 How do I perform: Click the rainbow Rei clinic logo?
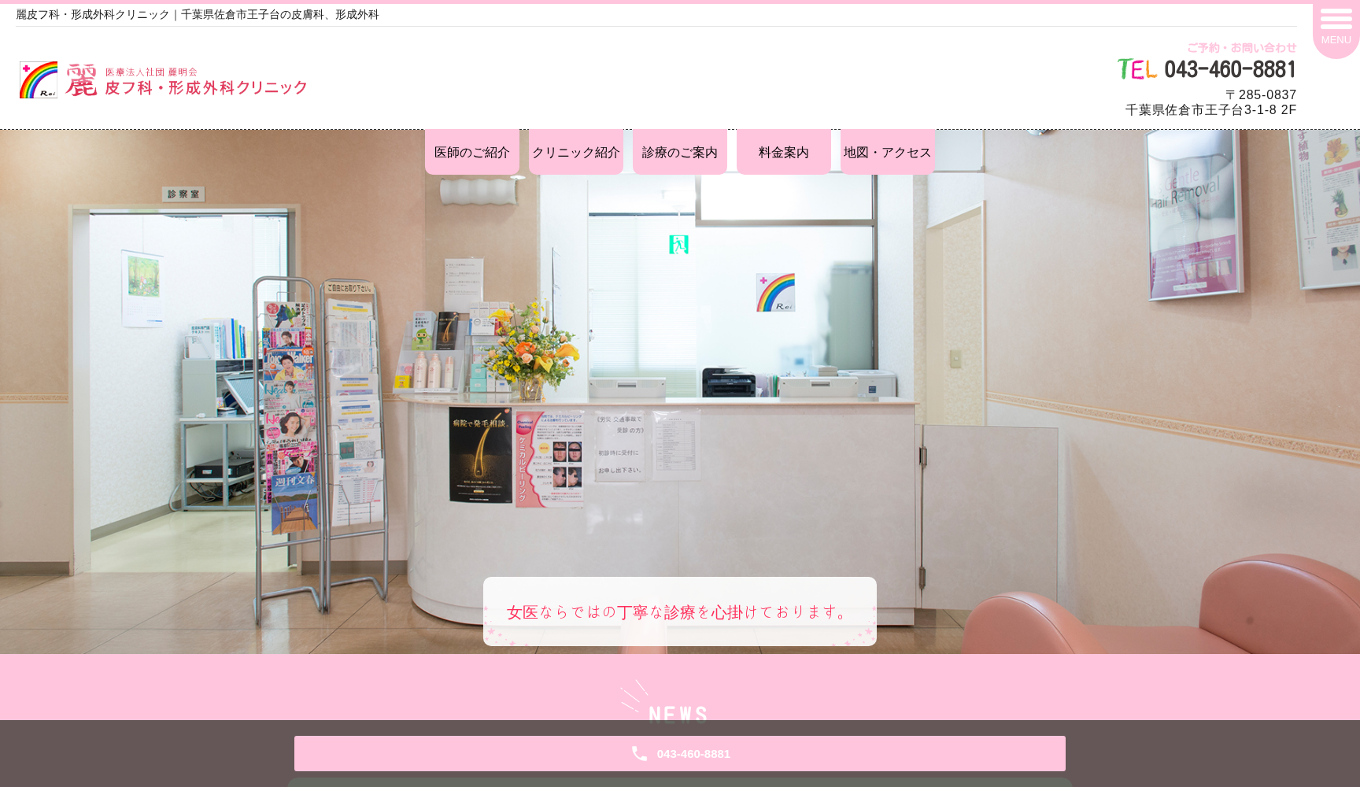point(40,79)
